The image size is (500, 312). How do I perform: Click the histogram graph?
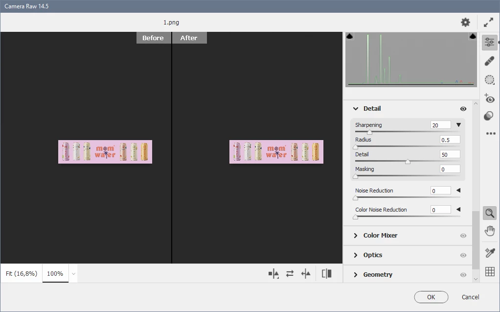pyautogui.click(x=411, y=59)
